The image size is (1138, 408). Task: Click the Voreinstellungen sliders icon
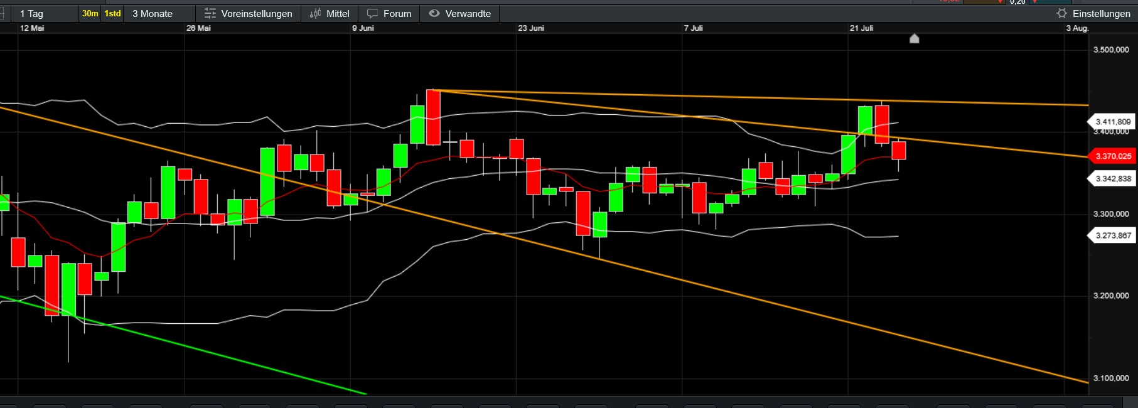tap(210, 14)
